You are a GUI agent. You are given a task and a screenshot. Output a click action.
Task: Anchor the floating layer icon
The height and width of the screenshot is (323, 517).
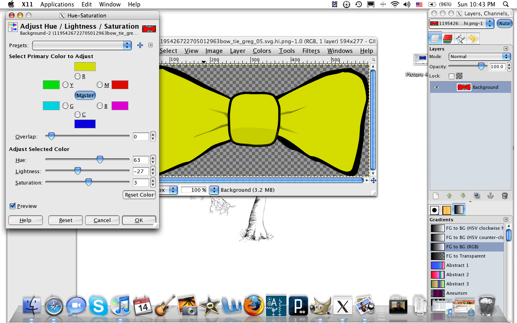tap(491, 196)
